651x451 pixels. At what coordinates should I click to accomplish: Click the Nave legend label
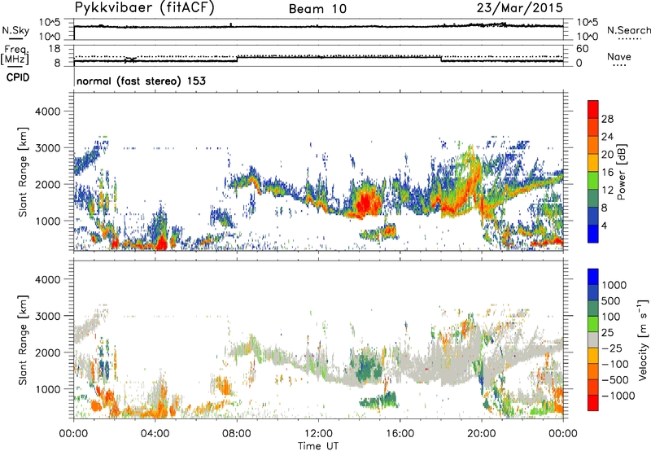coord(619,56)
